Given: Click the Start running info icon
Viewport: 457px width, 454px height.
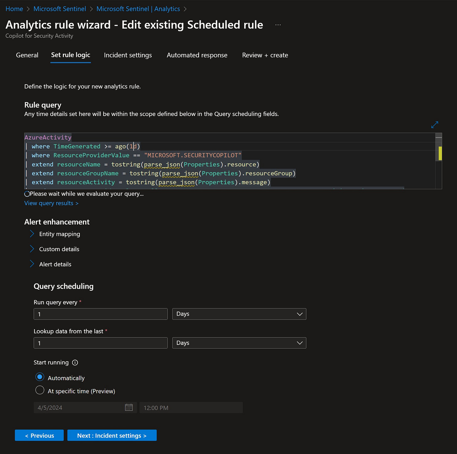Looking at the screenshot, I should (75, 363).
